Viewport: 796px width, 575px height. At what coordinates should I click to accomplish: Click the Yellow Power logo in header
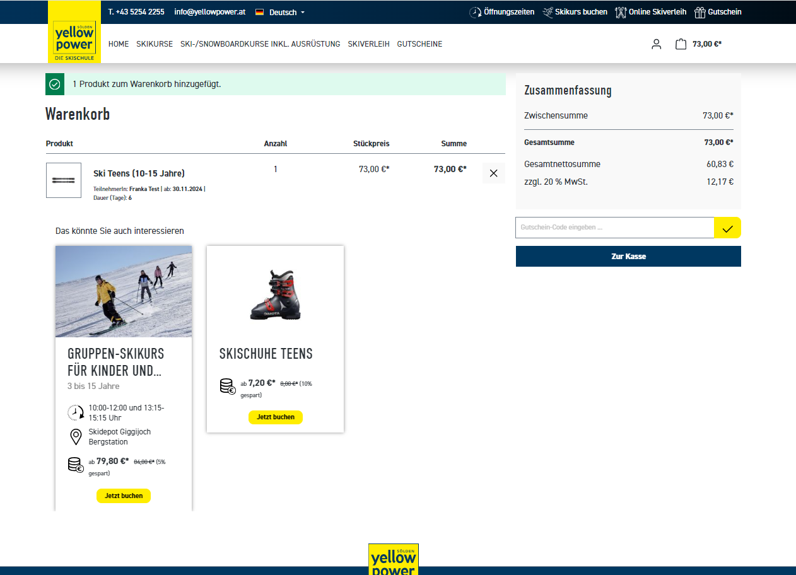(x=74, y=40)
